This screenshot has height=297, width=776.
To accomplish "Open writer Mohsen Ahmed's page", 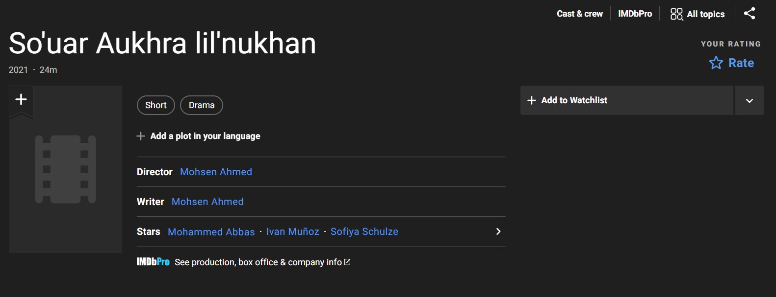I will coord(207,202).
